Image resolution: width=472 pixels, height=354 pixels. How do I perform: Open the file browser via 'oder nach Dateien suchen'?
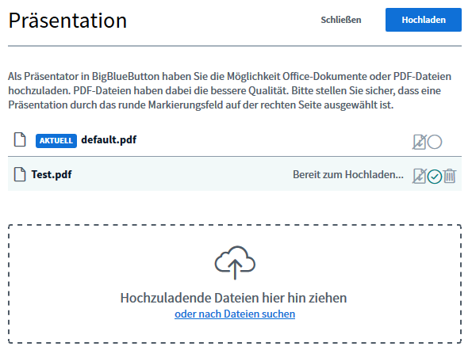coord(235,314)
